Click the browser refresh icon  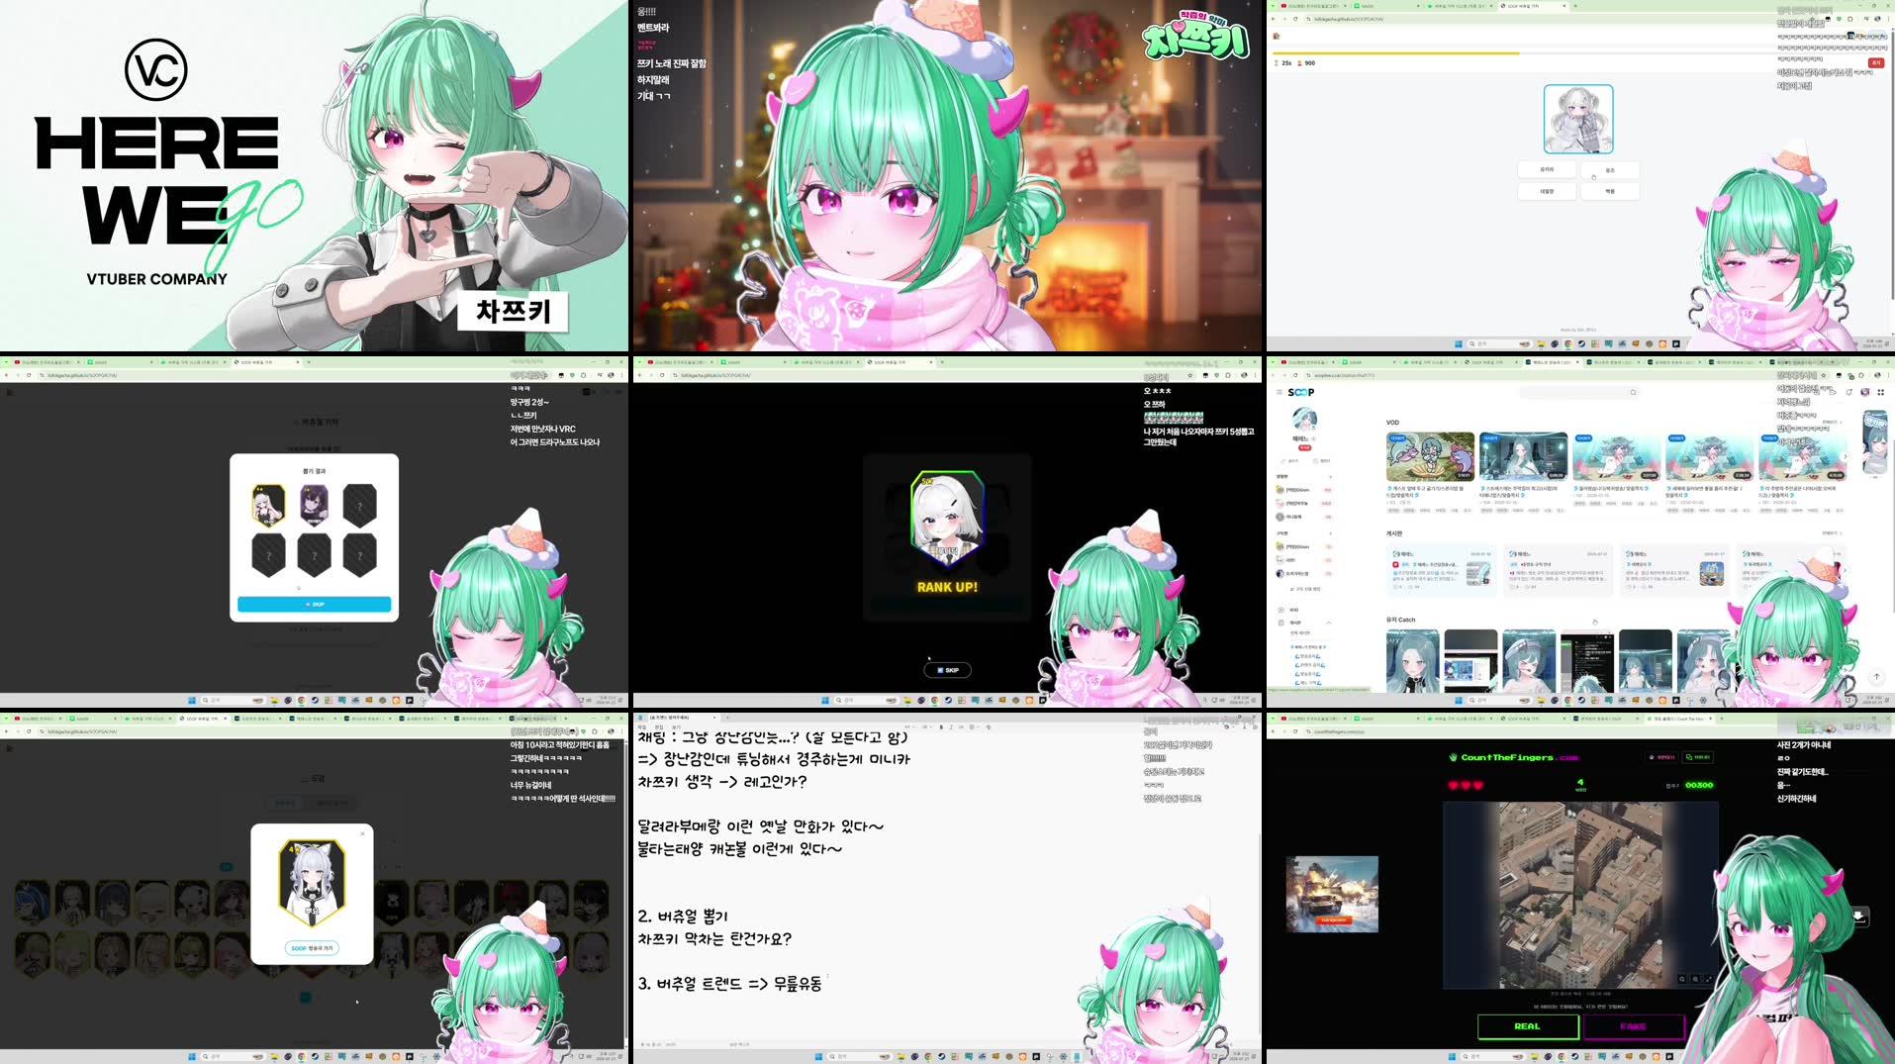1294,375
